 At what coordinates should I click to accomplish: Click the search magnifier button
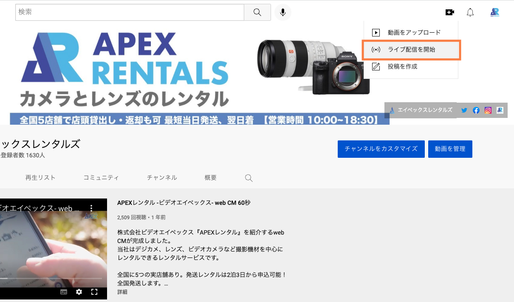257,12
